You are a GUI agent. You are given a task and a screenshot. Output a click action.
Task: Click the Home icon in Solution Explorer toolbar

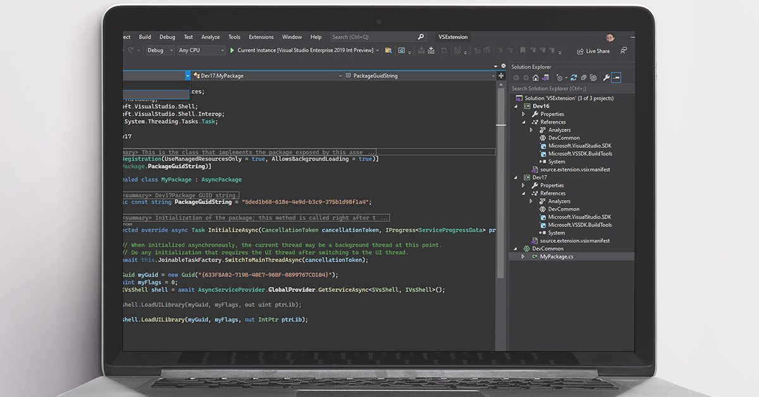(536, 78)
